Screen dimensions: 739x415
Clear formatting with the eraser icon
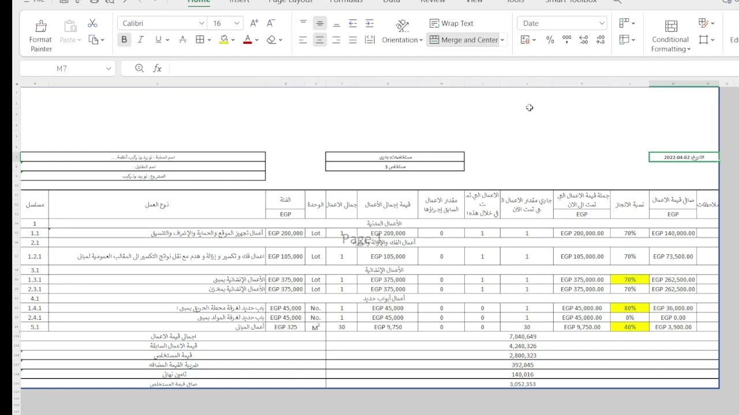coord(271,40)
